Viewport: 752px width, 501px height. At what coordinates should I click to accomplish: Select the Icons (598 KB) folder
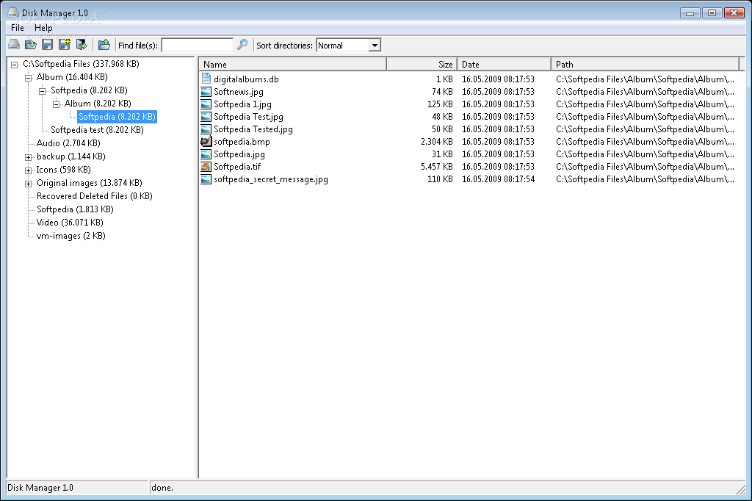click(x=63, y=170)
